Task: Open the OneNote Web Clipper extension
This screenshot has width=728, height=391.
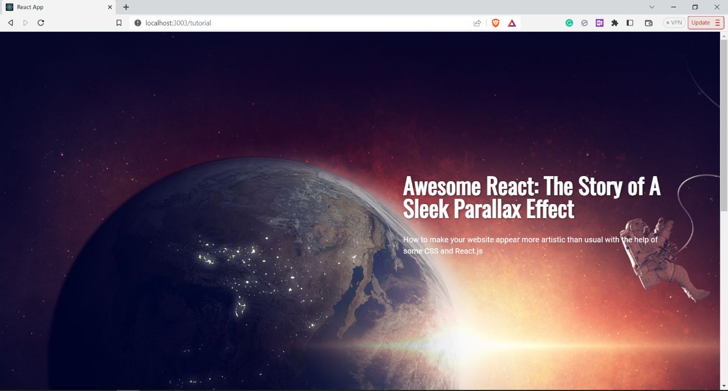Action: tap(600, 23)
